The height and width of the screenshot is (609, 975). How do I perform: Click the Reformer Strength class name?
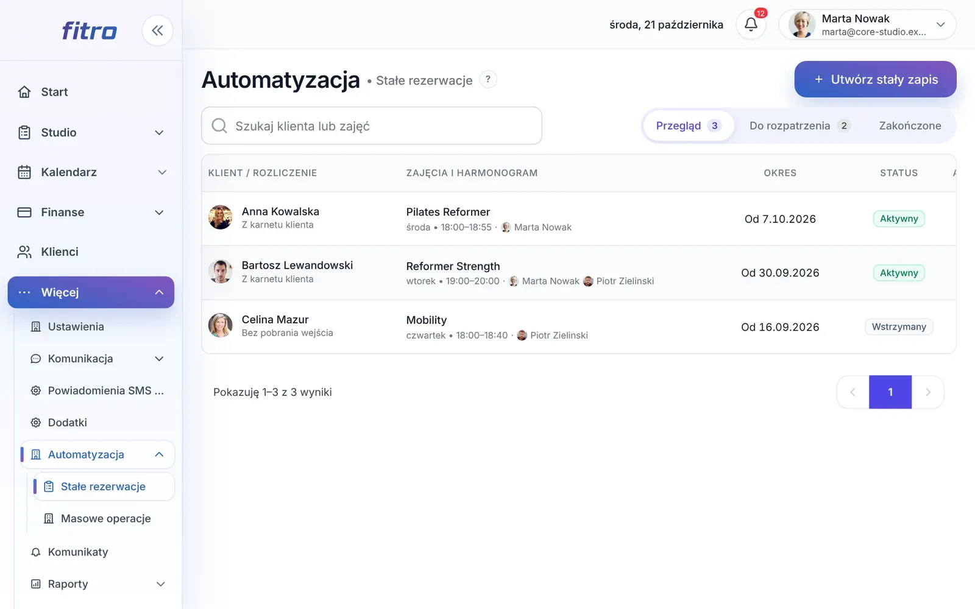pos(453,266)
